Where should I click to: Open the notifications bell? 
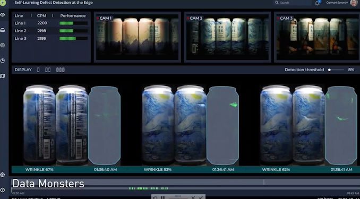tap(318, 3)
